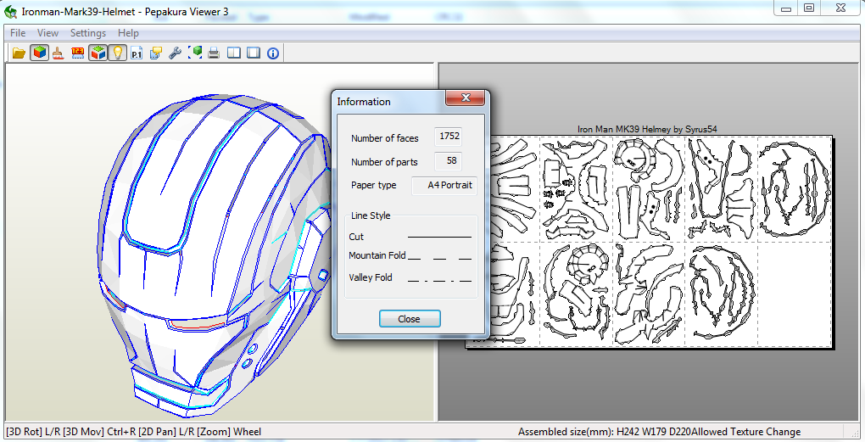Screen dimensions: 865x442
Task: Toggle the colored cube texture display button
Action: click(x=39, y=53)
